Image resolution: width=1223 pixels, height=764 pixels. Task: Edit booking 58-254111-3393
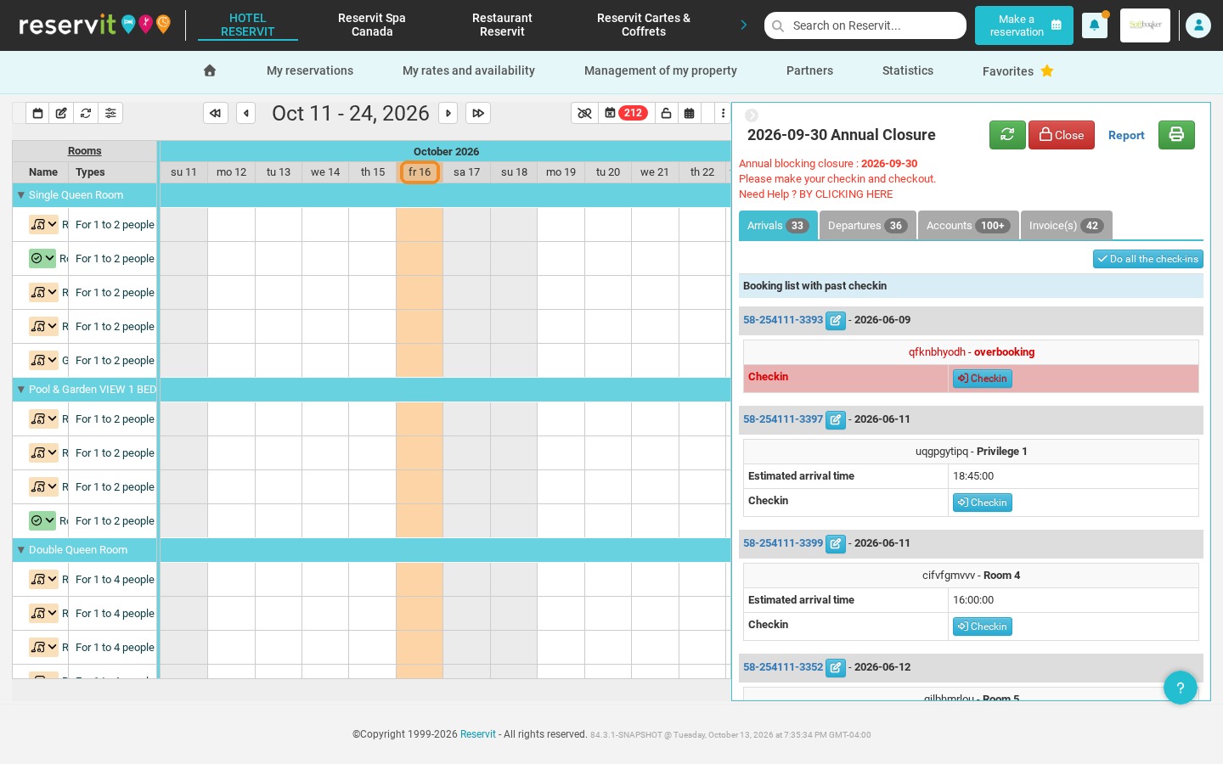point(836,321)
